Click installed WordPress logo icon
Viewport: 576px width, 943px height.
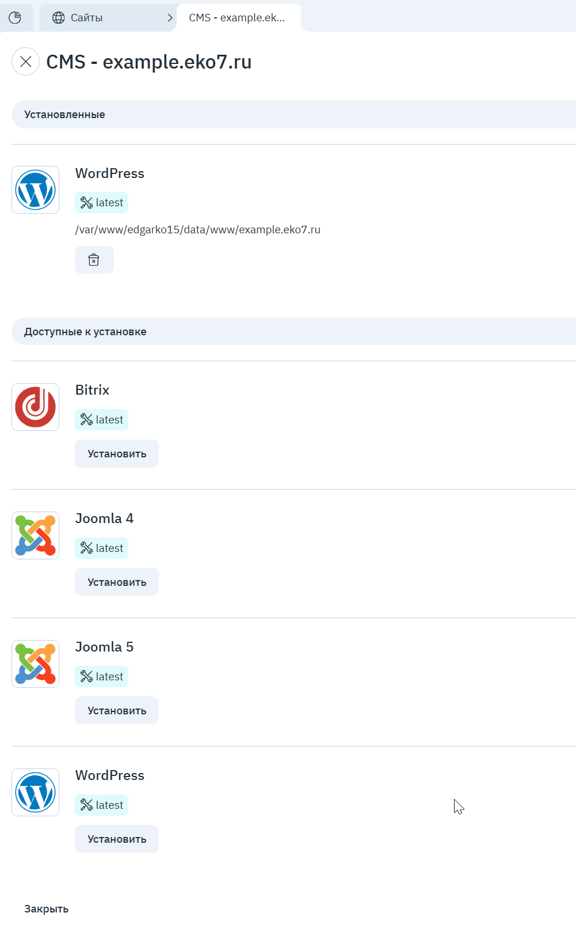point(35,190)
